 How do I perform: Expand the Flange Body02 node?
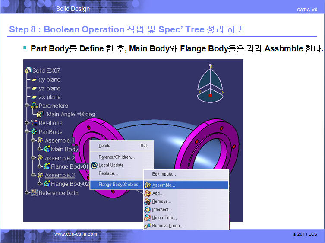coord(39,184)
